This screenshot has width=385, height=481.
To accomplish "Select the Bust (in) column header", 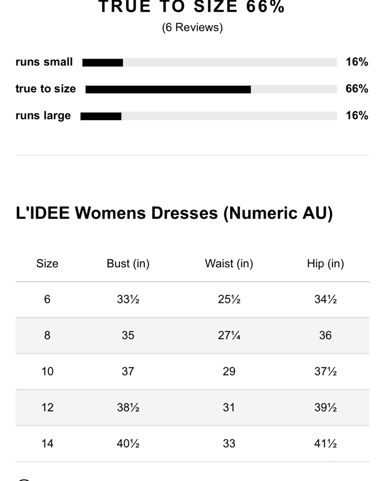I will click(128, 264).
